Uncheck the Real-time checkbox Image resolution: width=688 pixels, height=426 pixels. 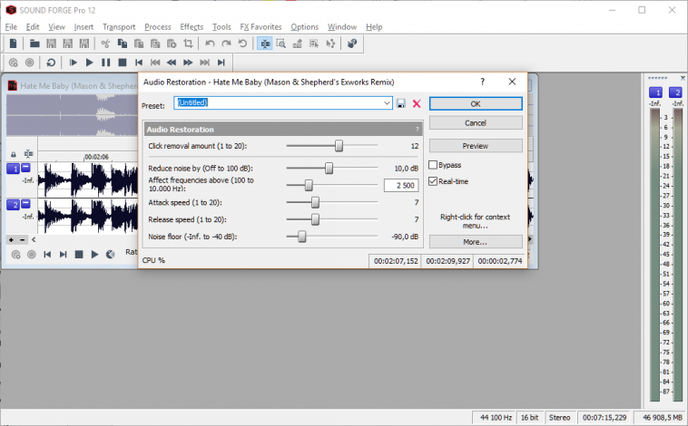434,181
